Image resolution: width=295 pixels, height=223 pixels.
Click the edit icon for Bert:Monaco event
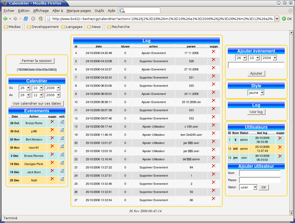[x=62, y=138]
